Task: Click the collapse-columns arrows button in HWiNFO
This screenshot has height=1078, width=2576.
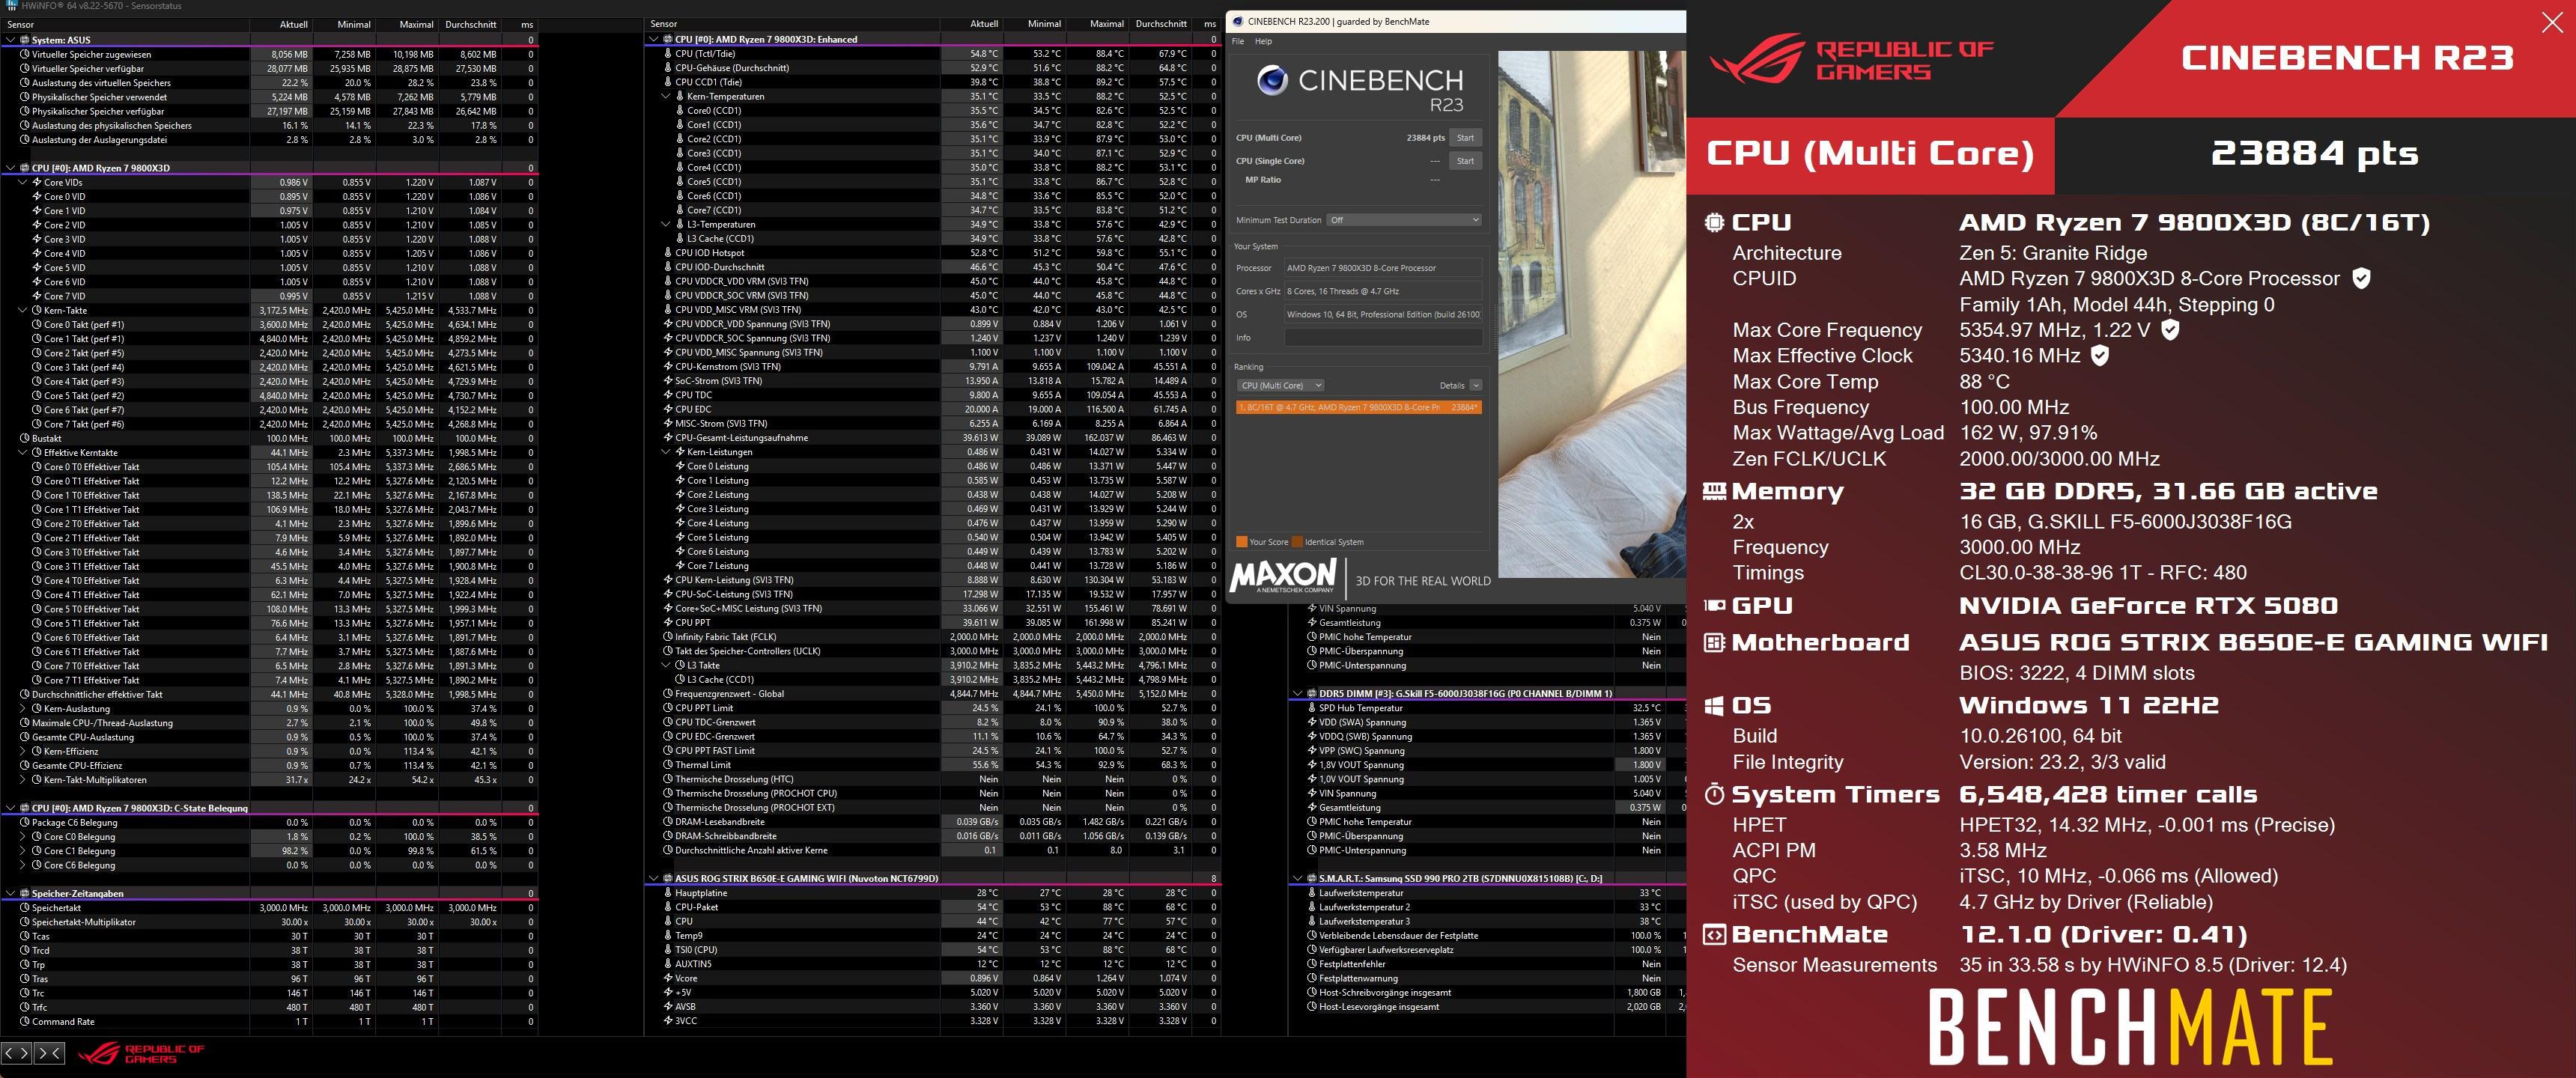Action: pos(51,1052)
